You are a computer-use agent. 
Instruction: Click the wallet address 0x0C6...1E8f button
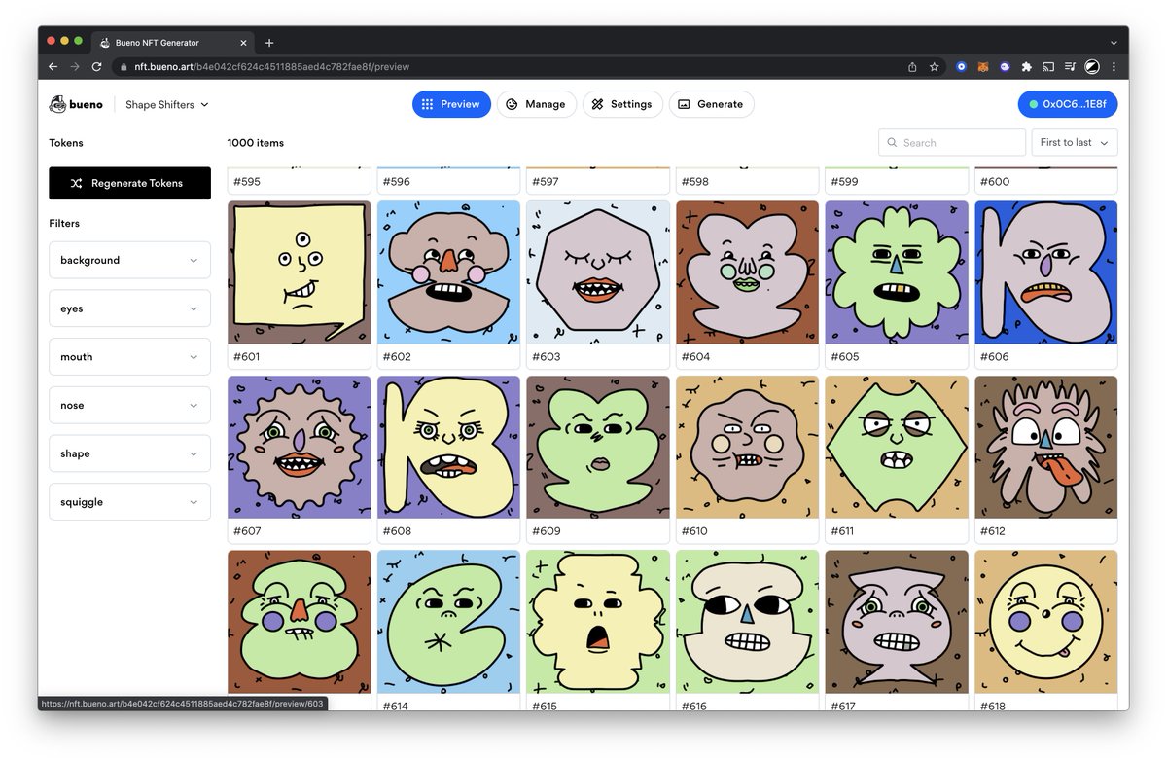1068,104
